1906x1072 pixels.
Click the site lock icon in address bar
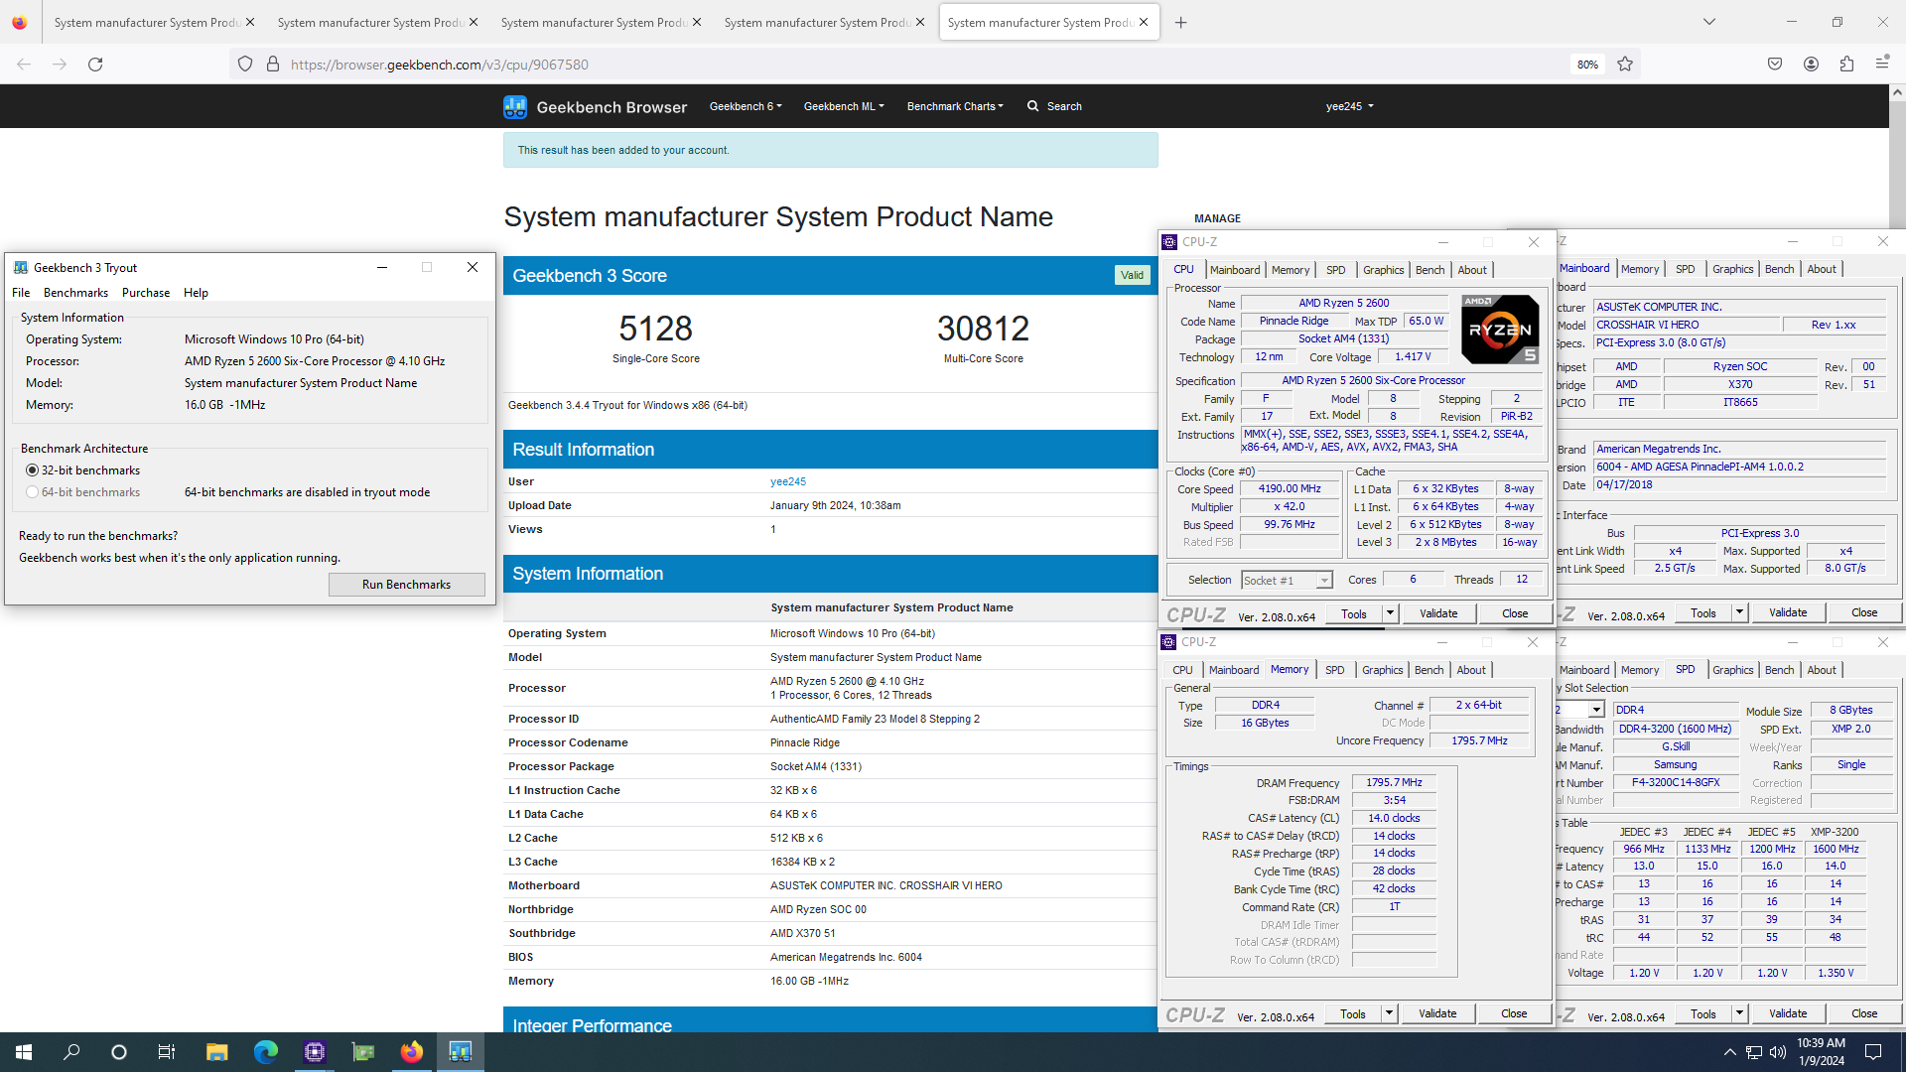pyautogui.click(x=273, y=65)
